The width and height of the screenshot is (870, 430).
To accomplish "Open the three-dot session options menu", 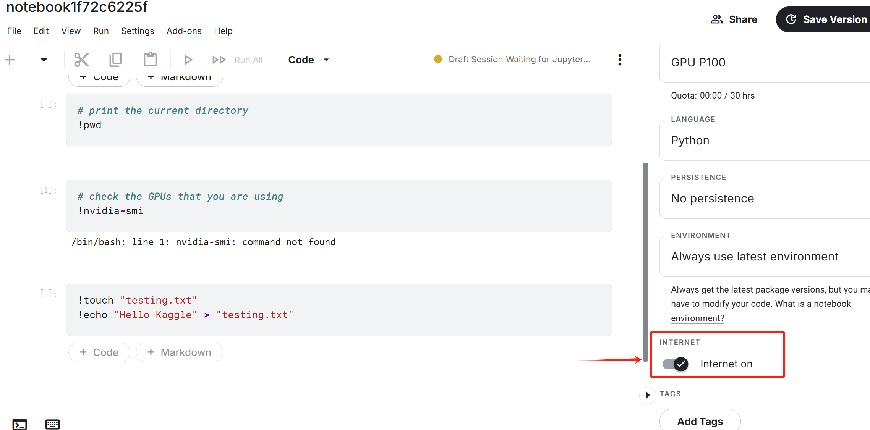I will (x=619, y=60).
